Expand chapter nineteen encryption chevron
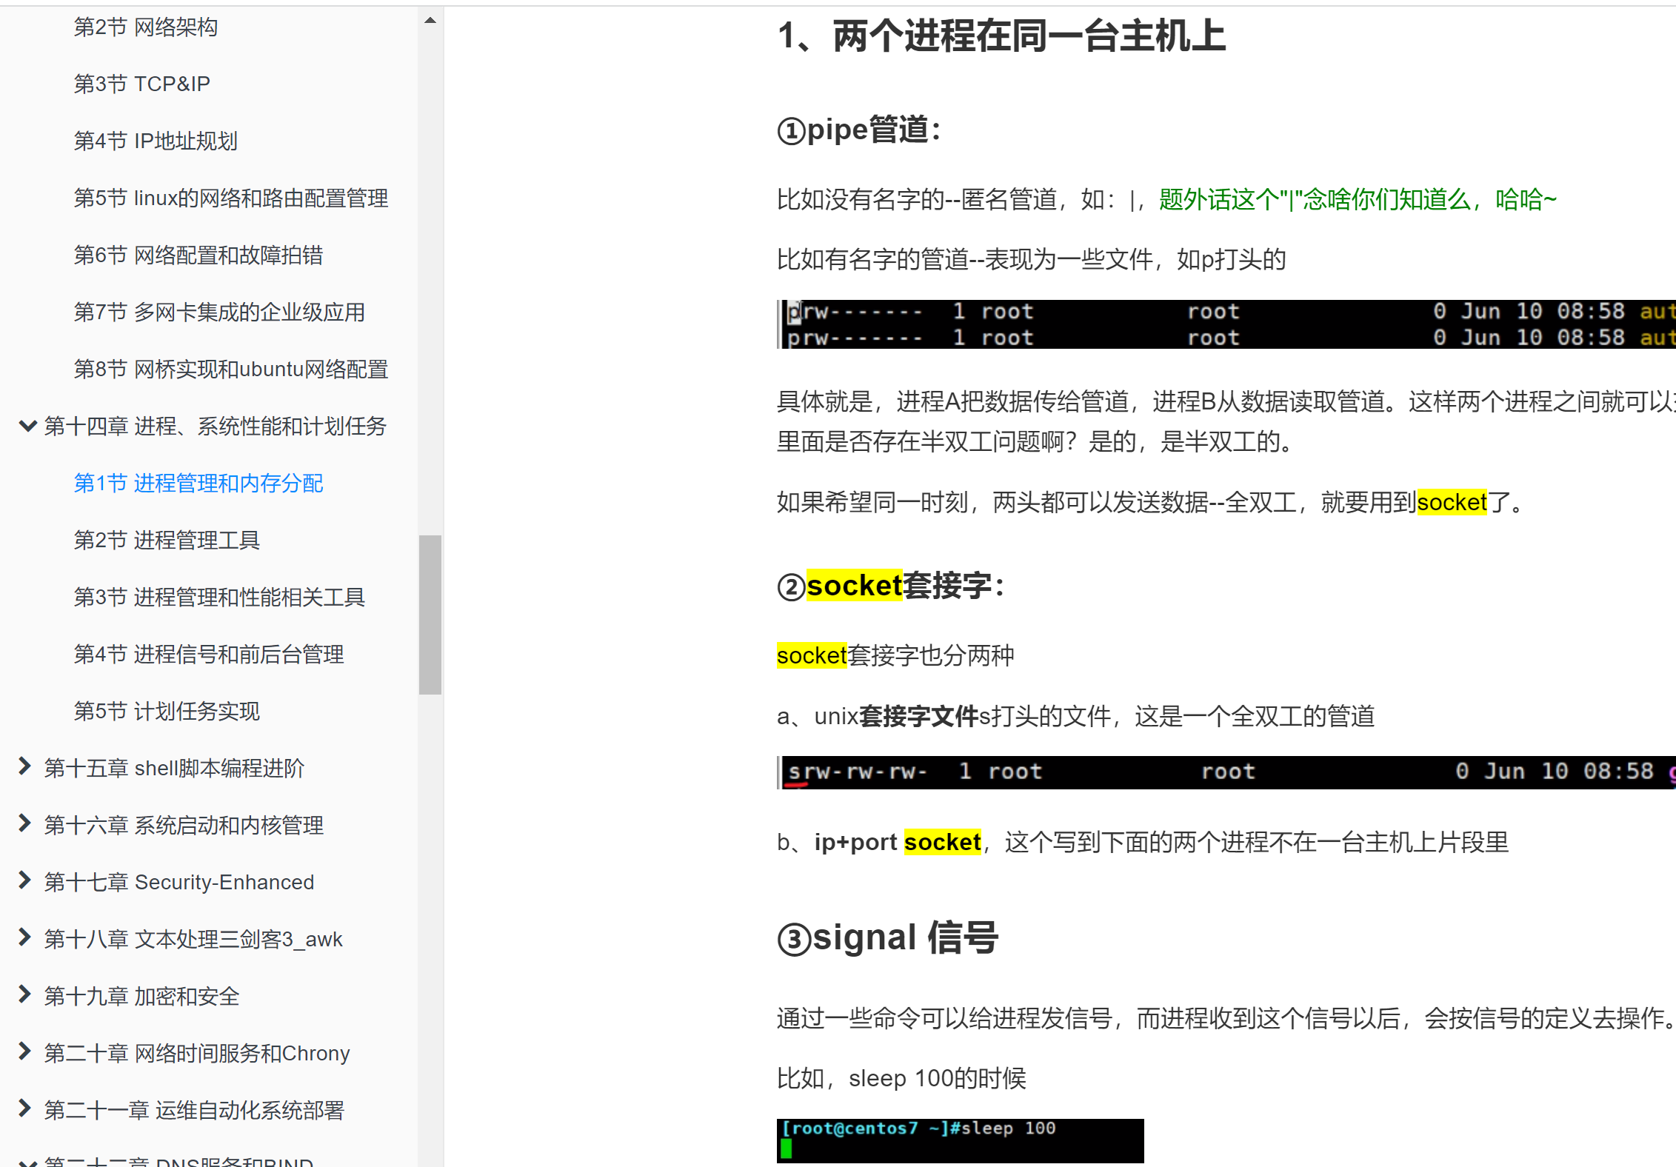Image resolution: width=1676 pixels, height=1167 pixels. click(x=24, y=994)
